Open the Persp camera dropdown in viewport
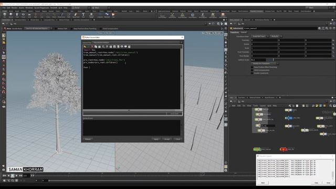 tap(208, 33)
